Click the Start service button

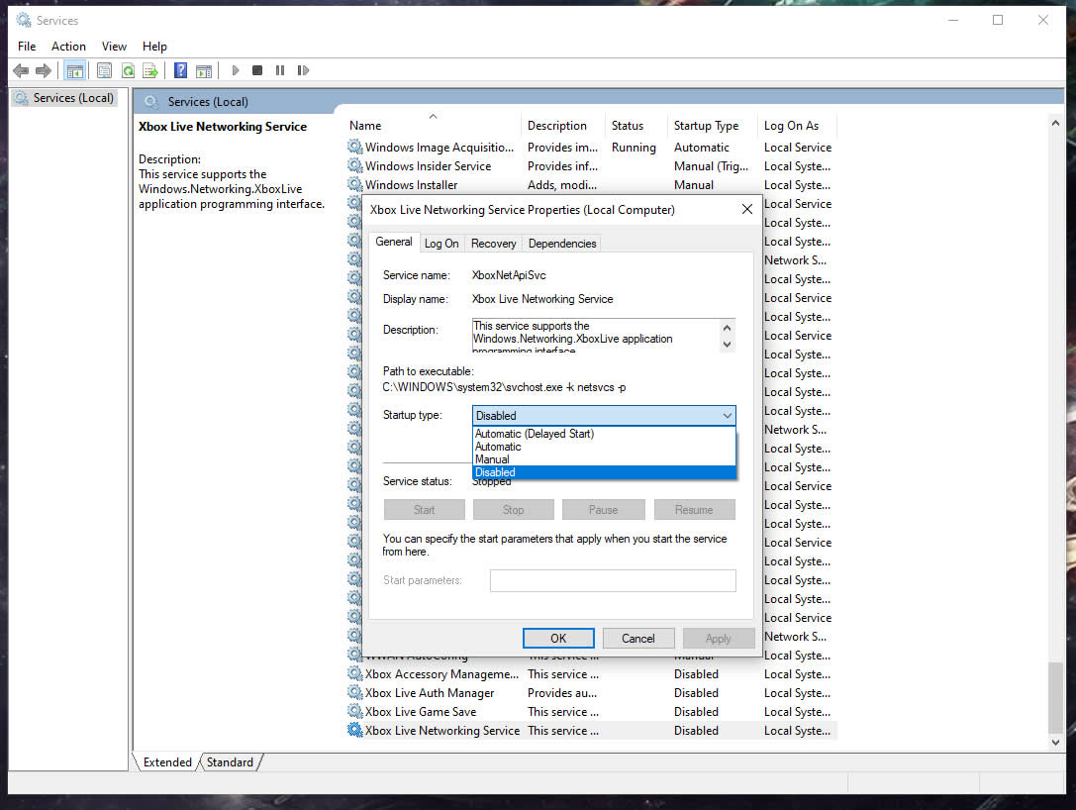424,509
